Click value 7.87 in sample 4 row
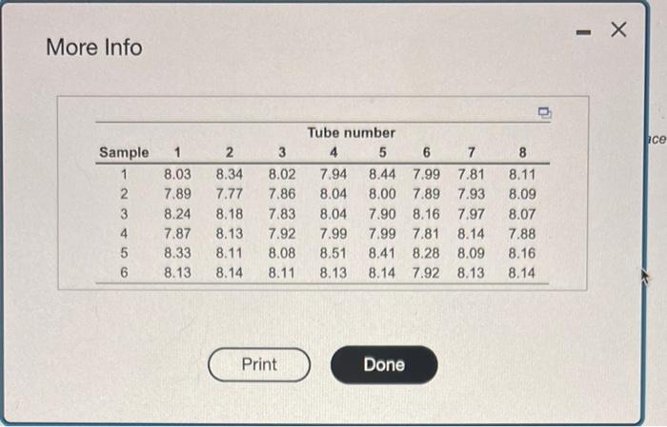The height and width of the screenshot is (427, 667). tap(177, 233)
